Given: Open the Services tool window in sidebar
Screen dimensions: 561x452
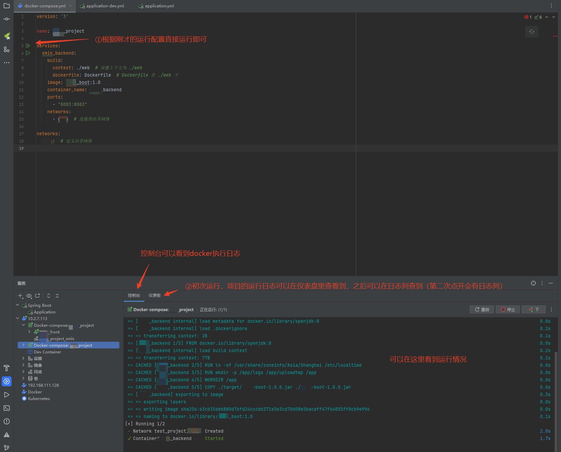Looking at the screenshot, I should pyautogui.click(x=7, y=381).
